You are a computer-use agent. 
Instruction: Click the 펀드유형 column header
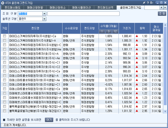[x=90, y=28]
